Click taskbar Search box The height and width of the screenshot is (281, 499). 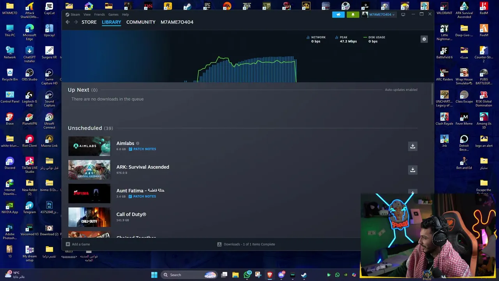click(x=189, y=275)
